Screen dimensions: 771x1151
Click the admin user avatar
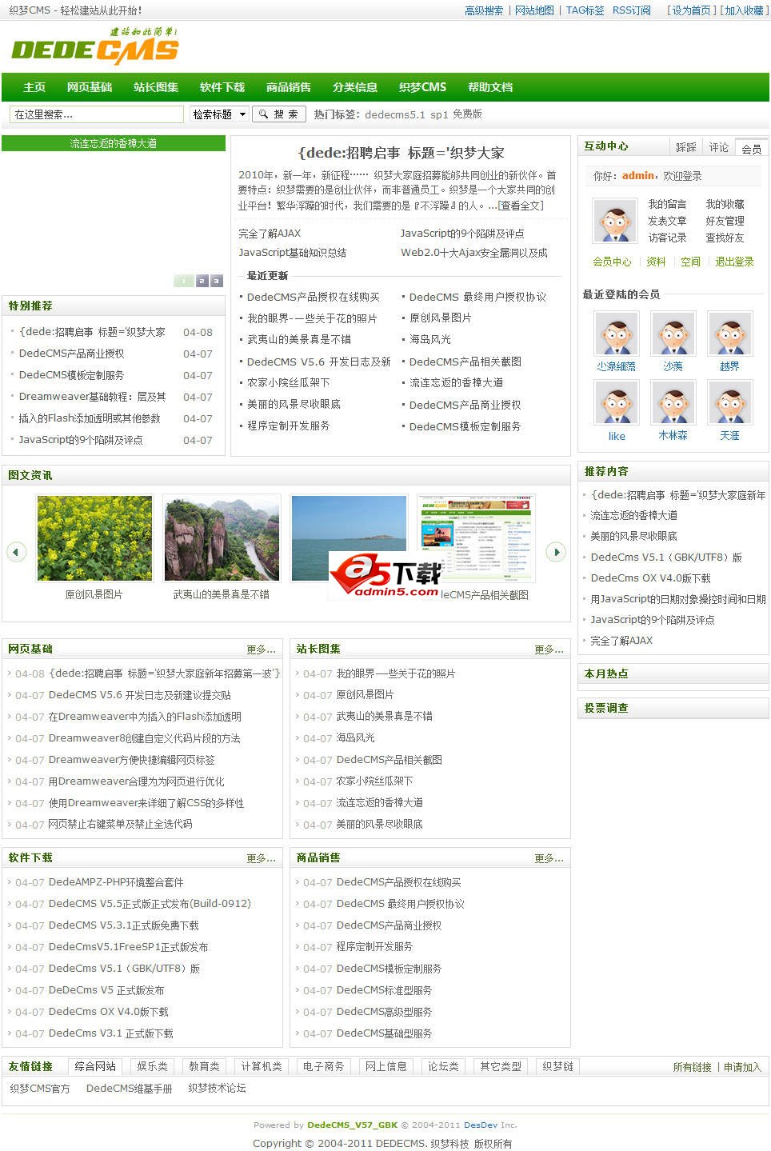(614, 220)
